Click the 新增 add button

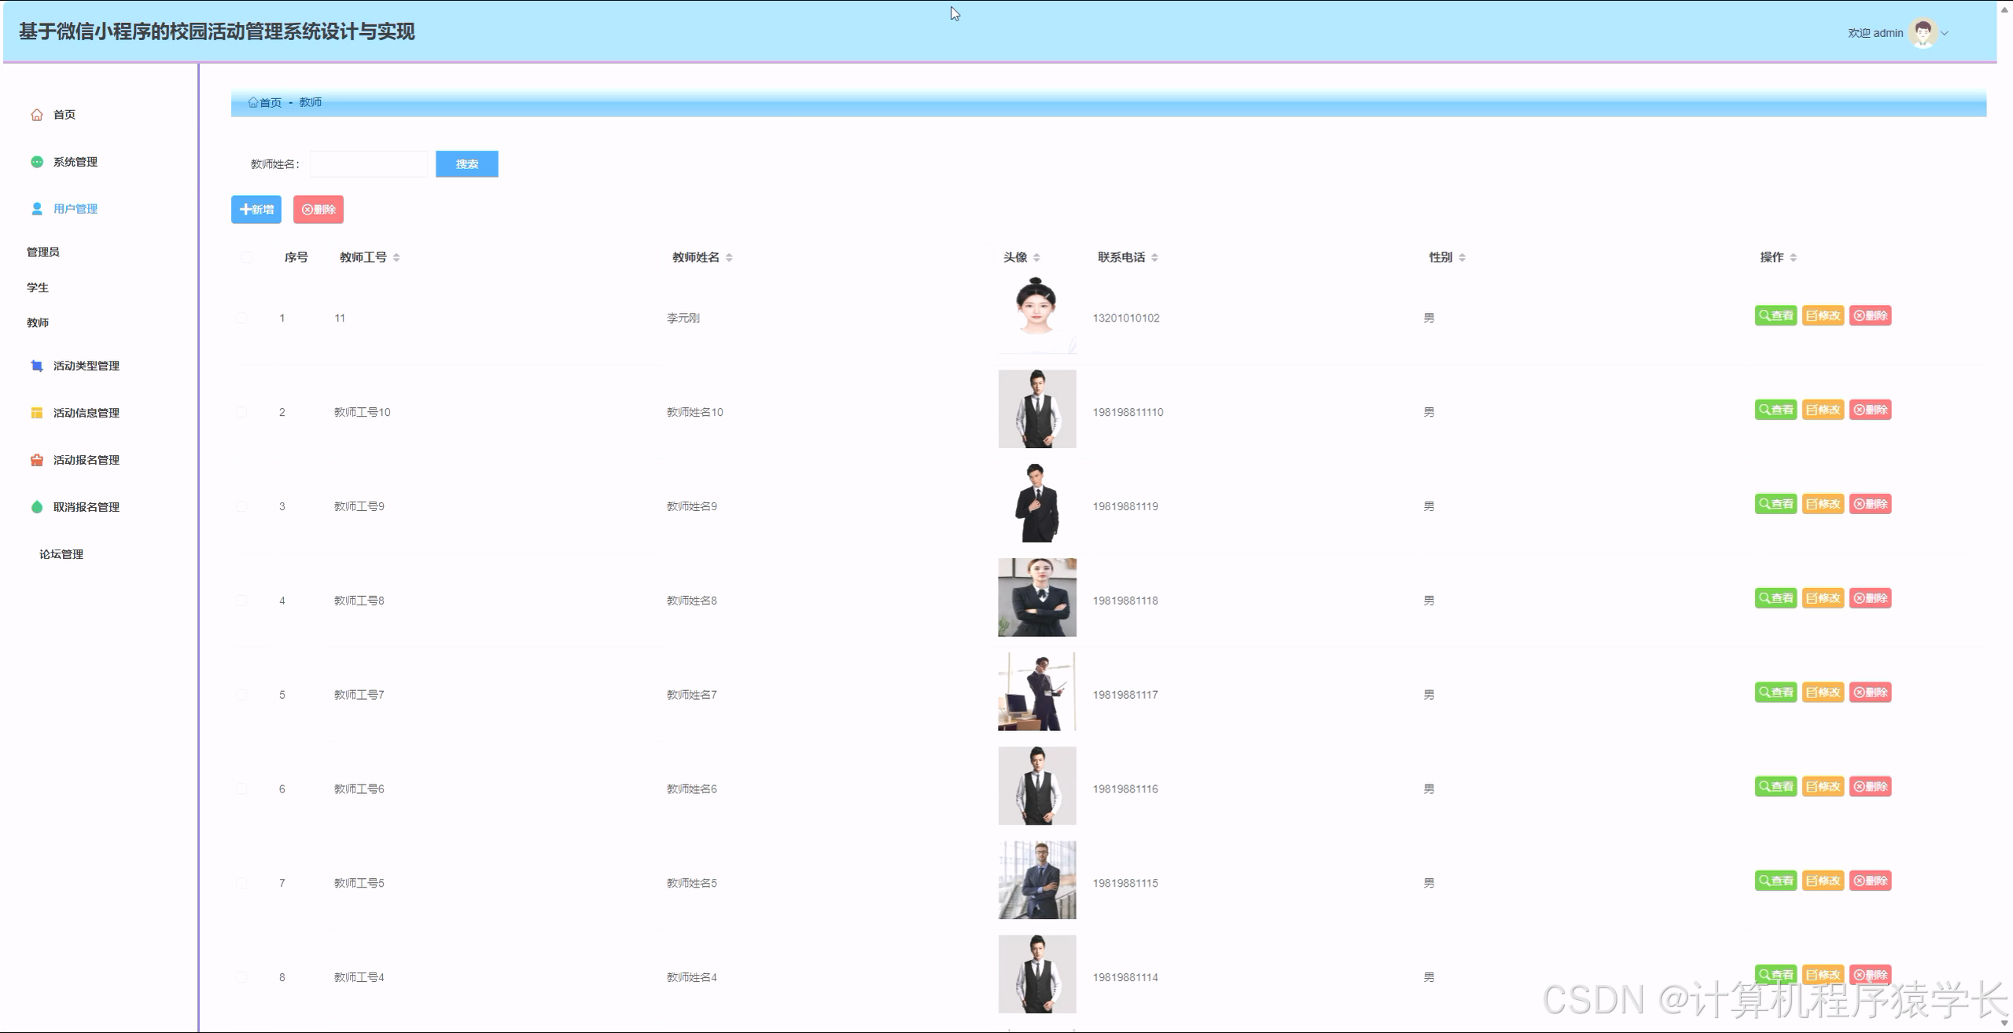(x=256, y=210)
